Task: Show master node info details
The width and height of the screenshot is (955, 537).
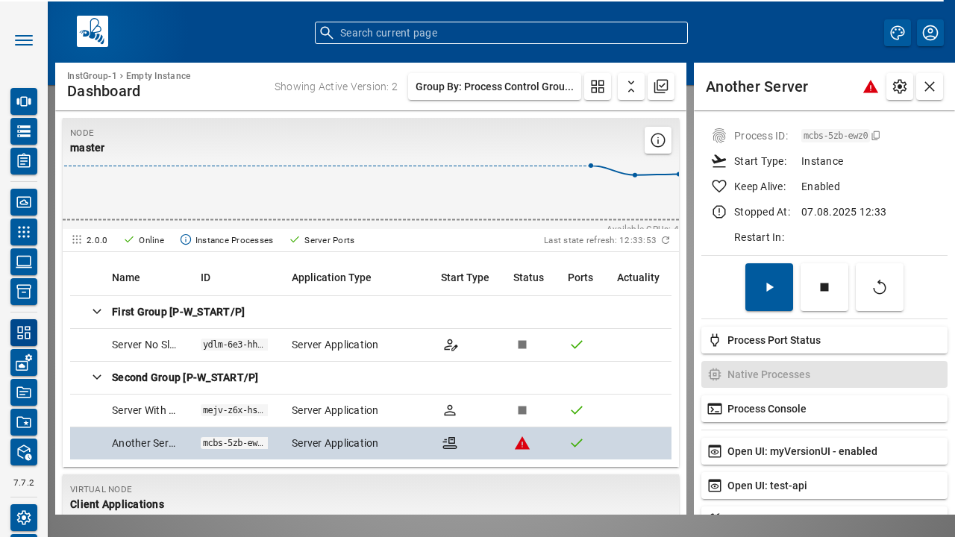Action: point(658,140)
